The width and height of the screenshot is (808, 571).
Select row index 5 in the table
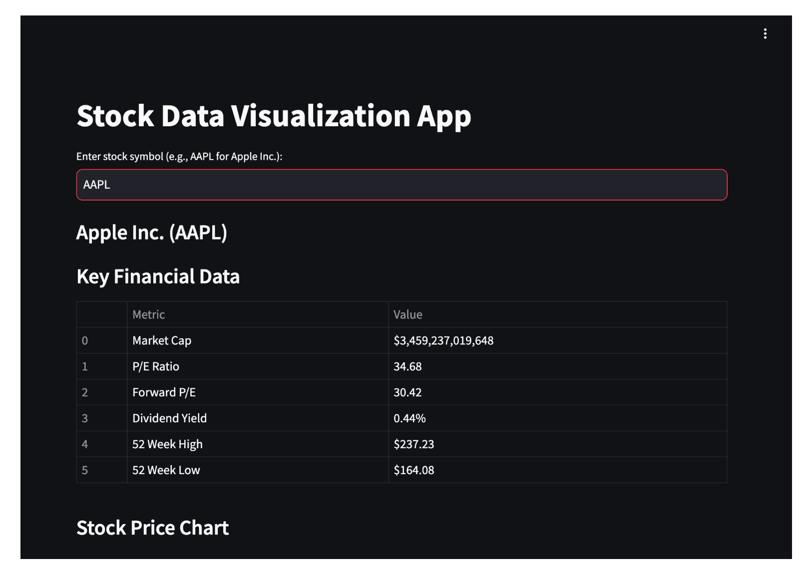coord(85,470)
